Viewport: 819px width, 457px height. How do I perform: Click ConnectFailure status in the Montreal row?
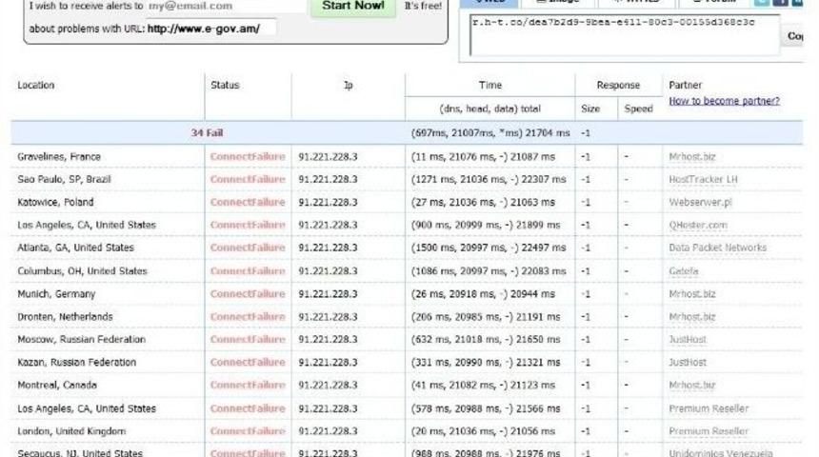coord(248,386)
